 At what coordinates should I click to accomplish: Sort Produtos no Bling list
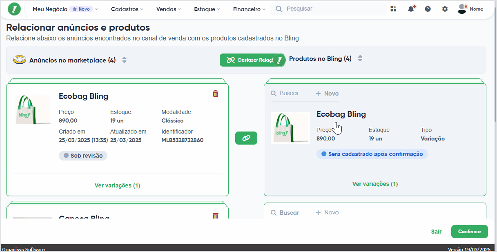pyautogui.click(x=360, y=58)
